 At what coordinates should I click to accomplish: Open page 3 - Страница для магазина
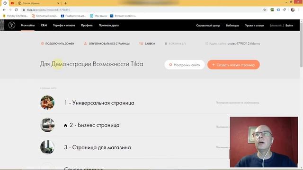(x=98, y=147)
